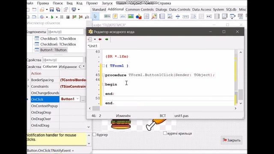Open the Правка menu
Screen dimensions: 274x154
coord(43,3)
